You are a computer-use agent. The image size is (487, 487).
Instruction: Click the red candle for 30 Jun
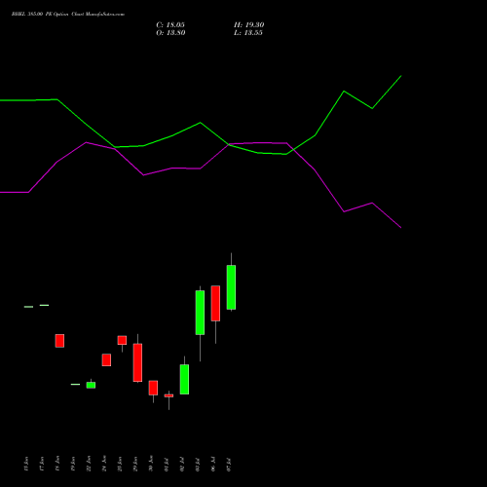153,388
